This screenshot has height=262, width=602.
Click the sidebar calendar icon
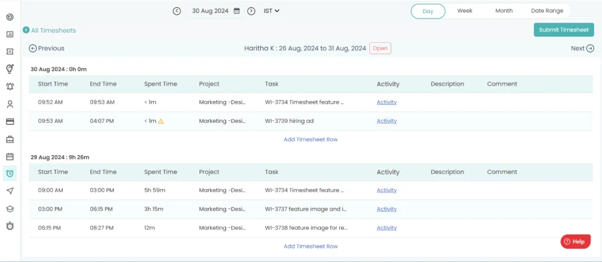tap(10, 156)
